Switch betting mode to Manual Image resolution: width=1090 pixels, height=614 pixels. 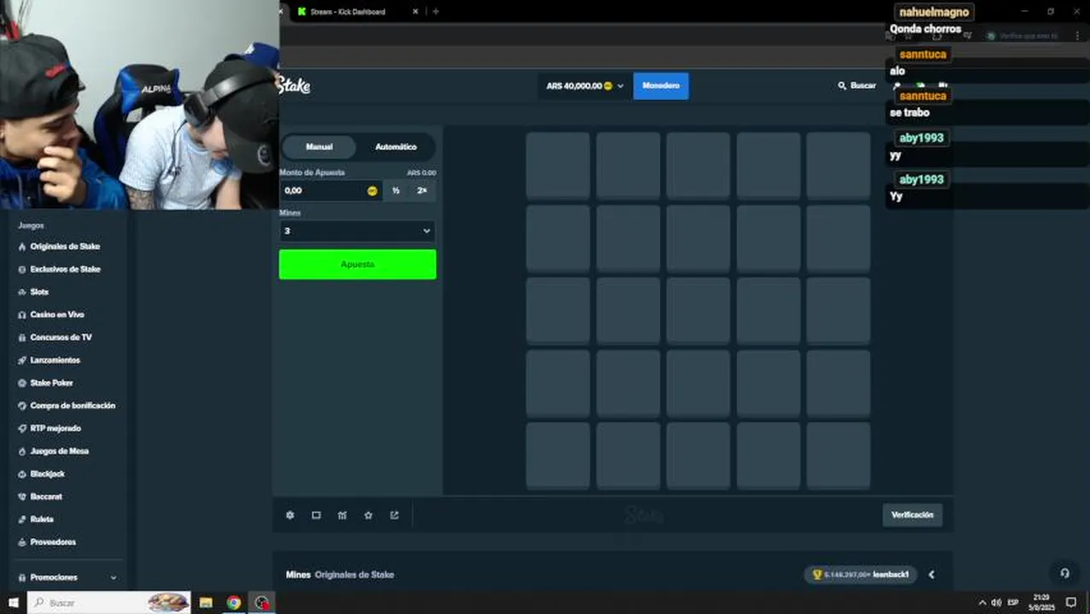(x=319, y=147)
